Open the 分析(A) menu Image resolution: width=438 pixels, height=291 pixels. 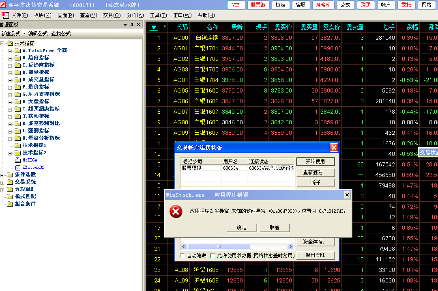135,15
